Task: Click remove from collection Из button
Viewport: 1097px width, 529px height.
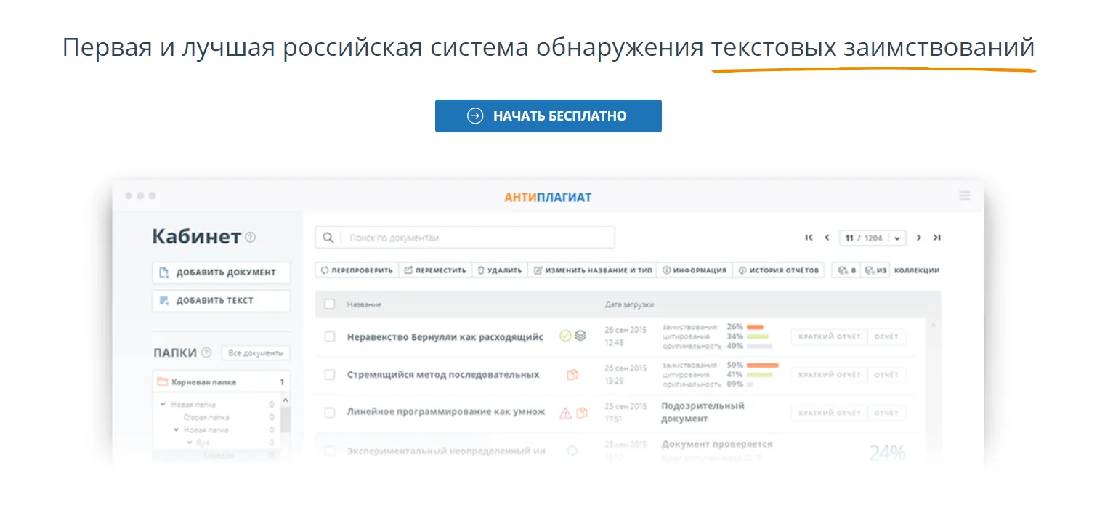Action: click(875, 270)
